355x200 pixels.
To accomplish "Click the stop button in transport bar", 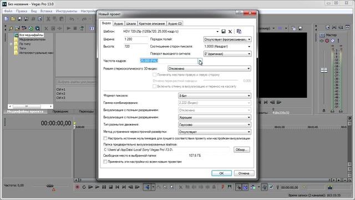I will (111, 187).
